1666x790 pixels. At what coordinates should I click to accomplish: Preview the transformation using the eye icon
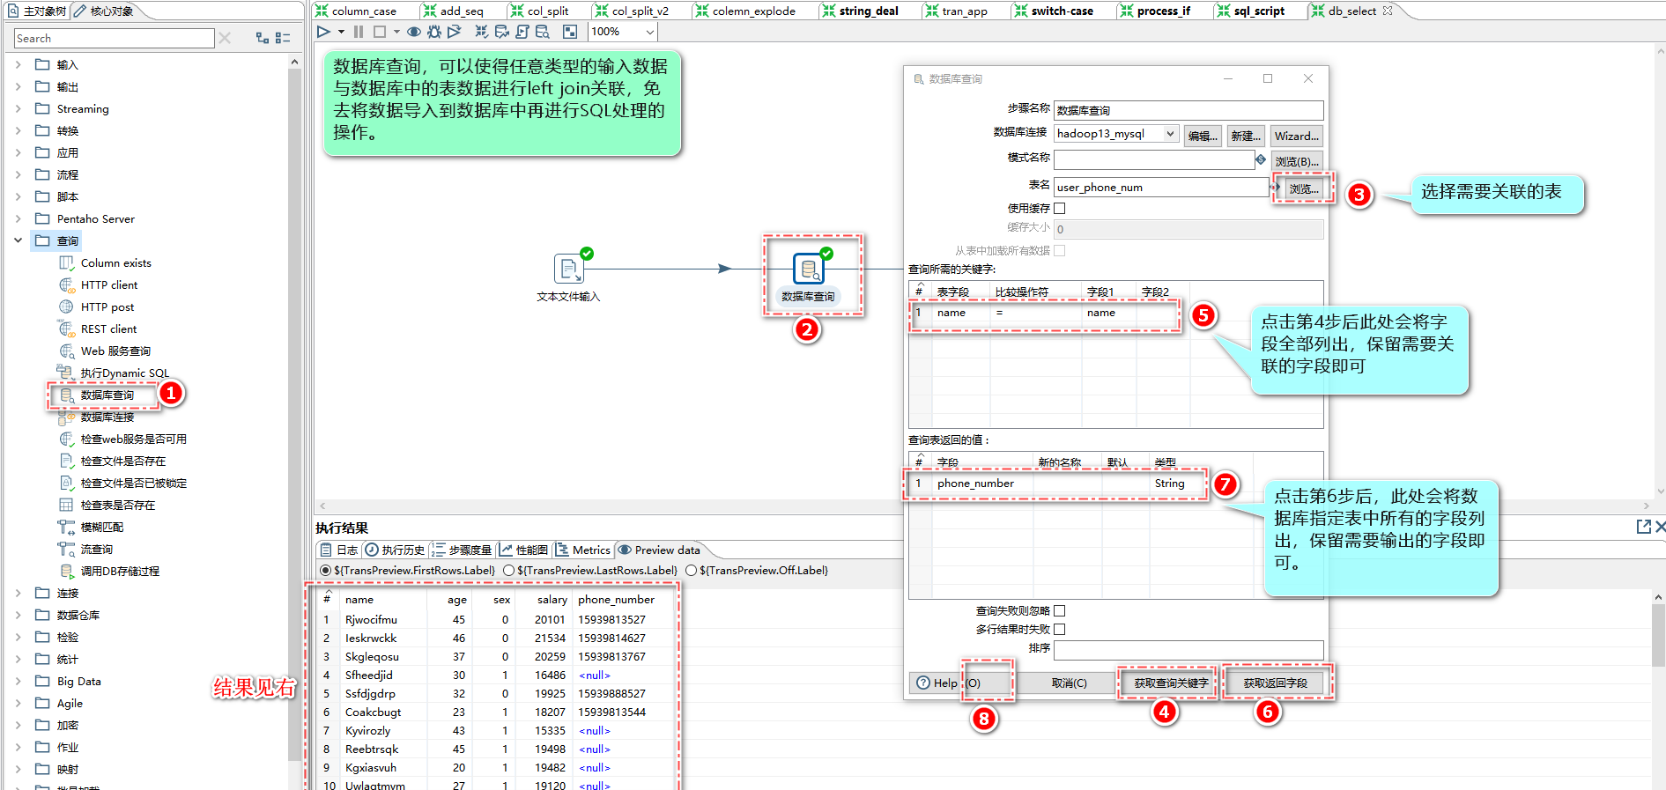413,32
